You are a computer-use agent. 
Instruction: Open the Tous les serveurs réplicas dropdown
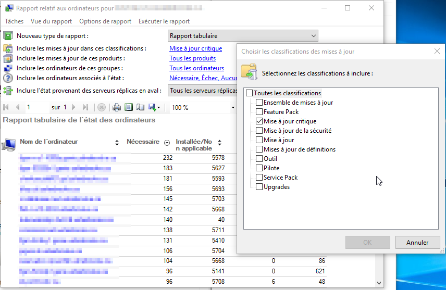tap(203, 91)
